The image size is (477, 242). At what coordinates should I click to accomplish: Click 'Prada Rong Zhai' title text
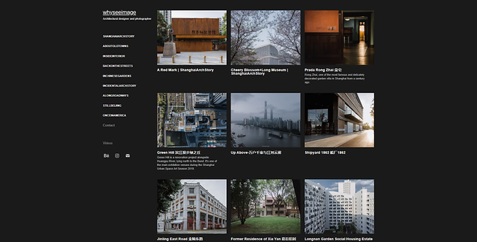pyautogui.click(x=323, y=70)
